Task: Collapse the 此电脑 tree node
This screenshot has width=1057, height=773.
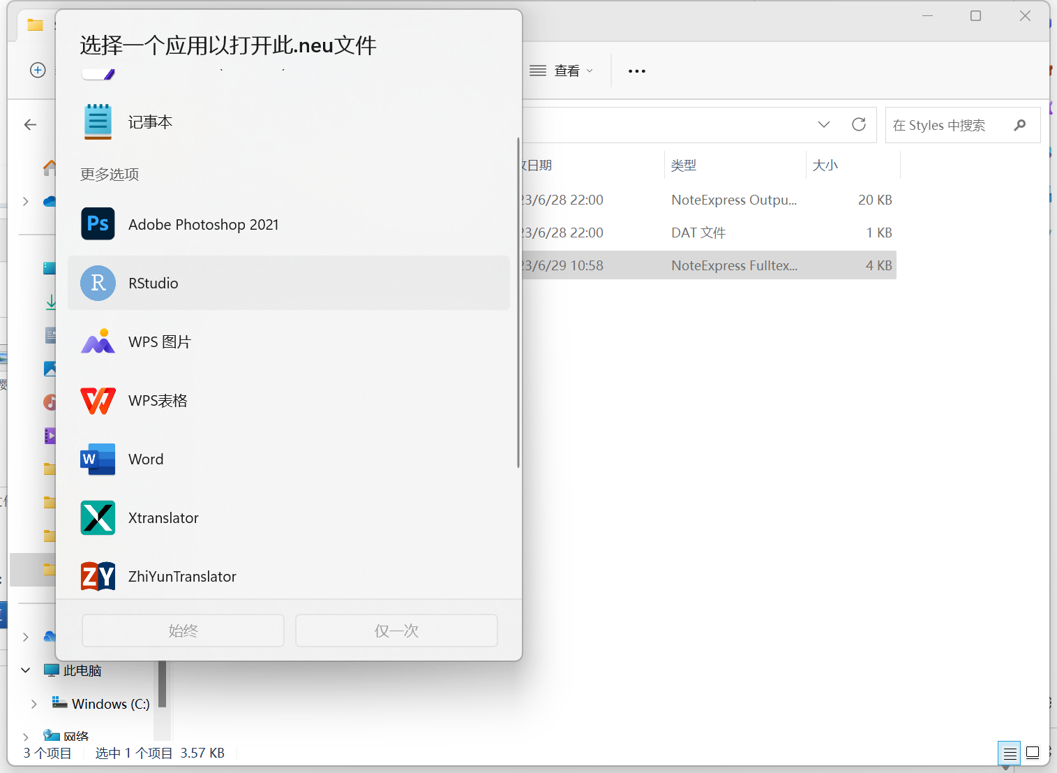Action: coord(26,670)
